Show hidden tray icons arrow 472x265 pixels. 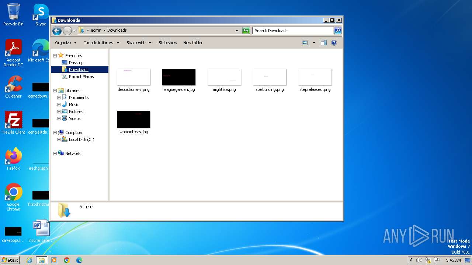pos(411,260)
